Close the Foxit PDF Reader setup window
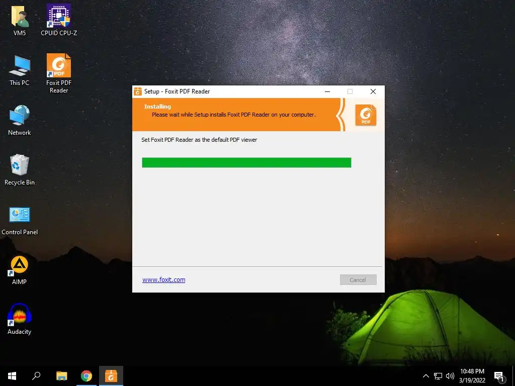Viewport: 515px width, 386px height. 373,91
